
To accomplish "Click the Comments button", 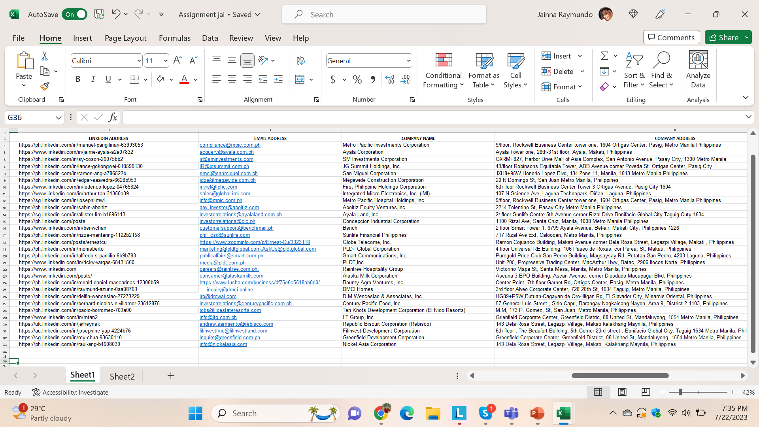I will point(671,38).
